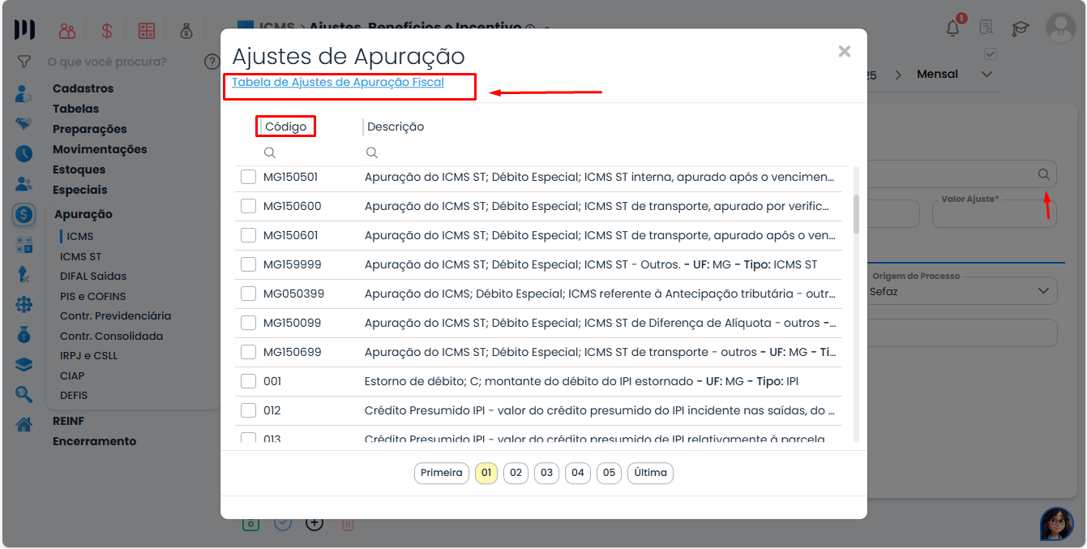
Task: Click the adjustments list vertical scrollbar
Action: (x=856, y=214)
